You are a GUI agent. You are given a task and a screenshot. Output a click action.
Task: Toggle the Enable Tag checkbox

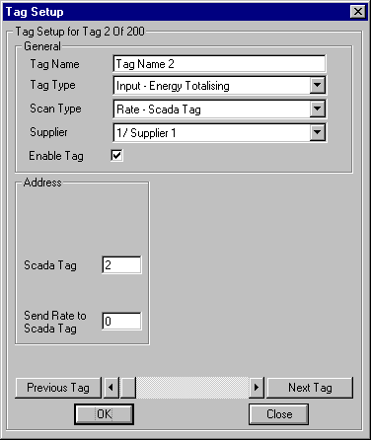pos(116,155)
